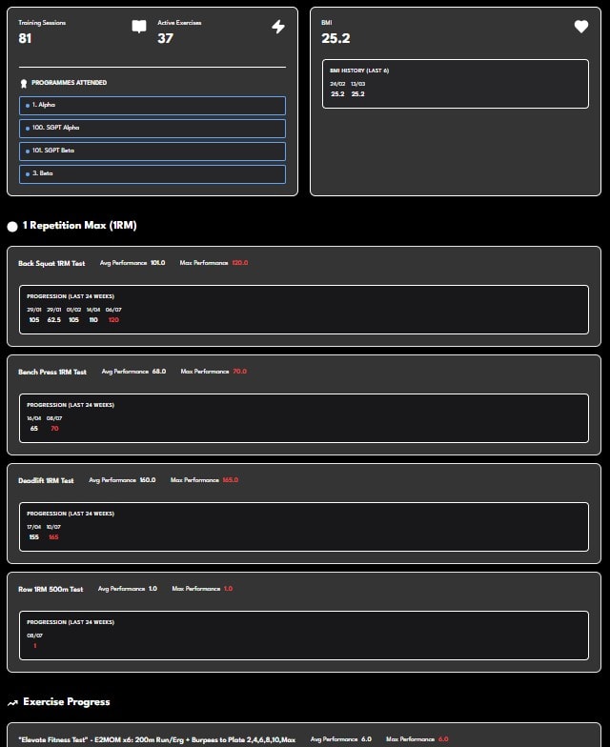Select the Active Exercises count 37

166,38
